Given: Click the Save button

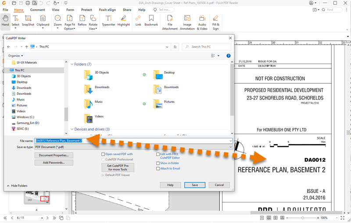Looking at the screenshot, I should [x=195, y=185].
